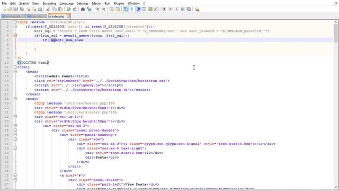339x191 pixels.
Task: Toggle Word Wrap in toolbar
Action: [x=126, y=9]
